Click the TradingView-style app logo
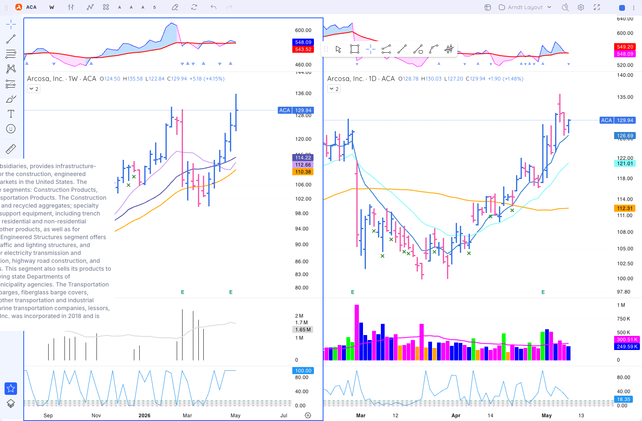 19,7
